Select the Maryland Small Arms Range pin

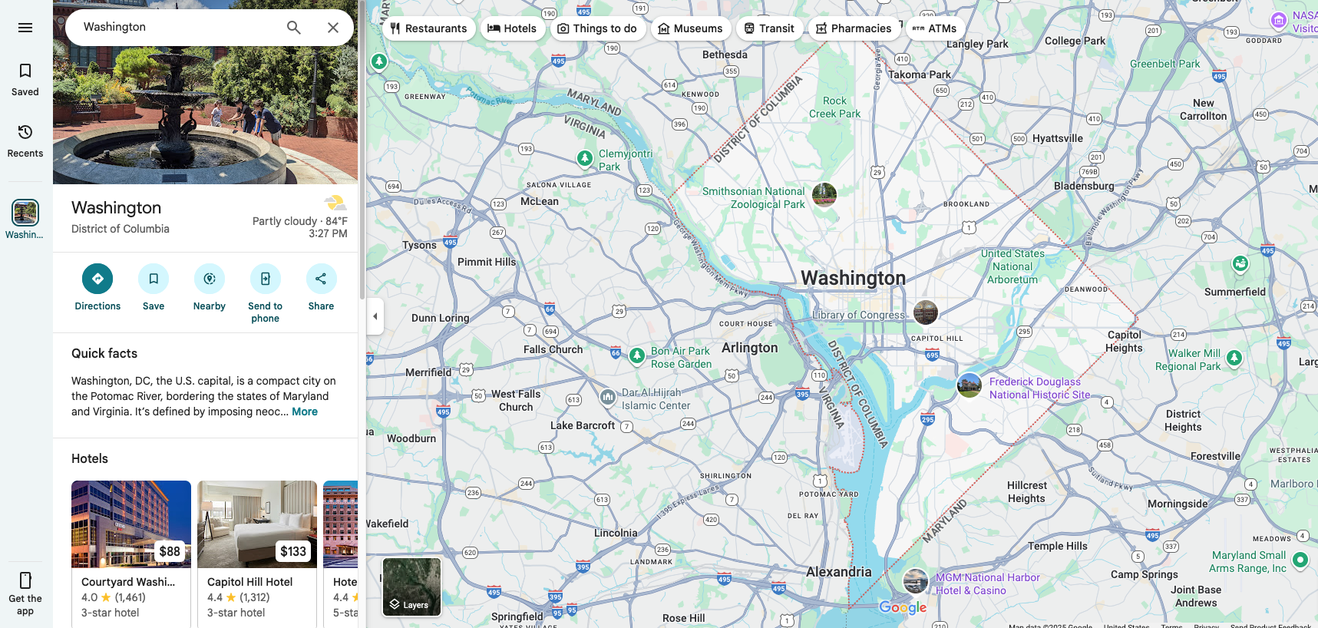(x=1300, y=560)
